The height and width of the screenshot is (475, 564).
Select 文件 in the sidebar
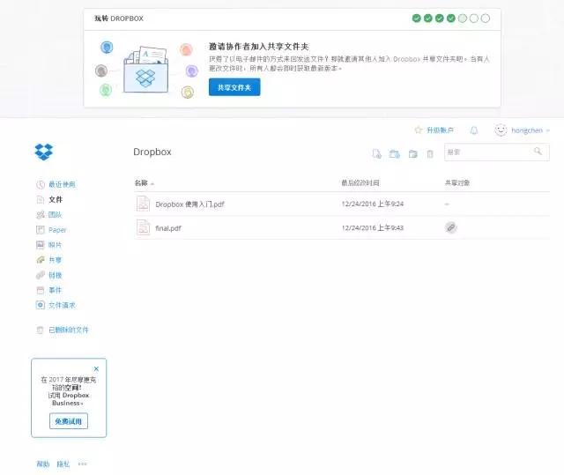(x=56, y=199)
